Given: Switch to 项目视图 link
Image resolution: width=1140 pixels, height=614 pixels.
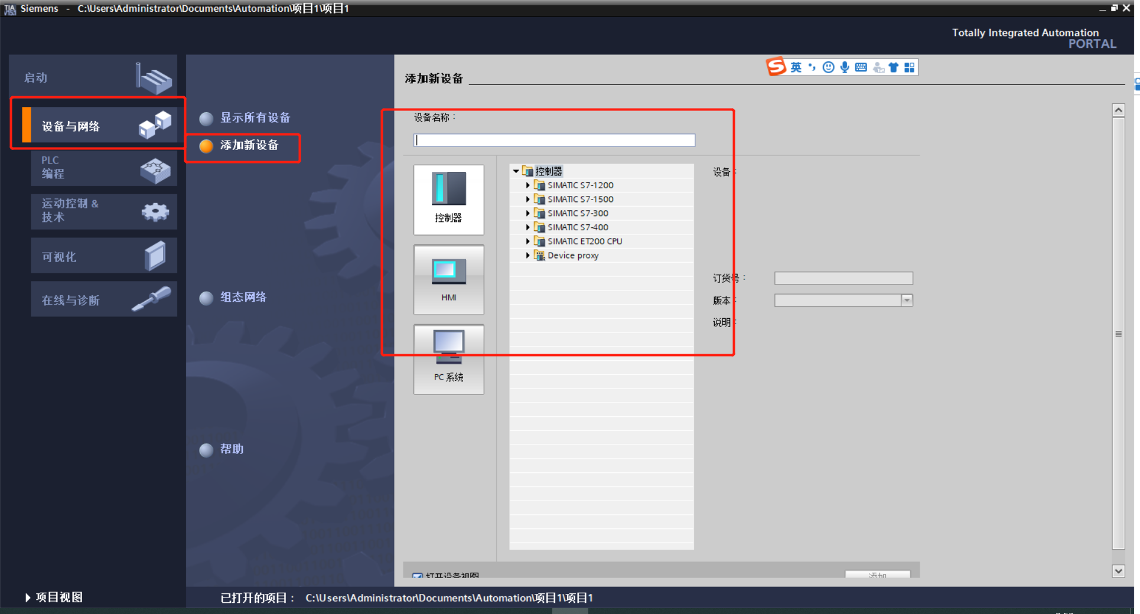Looking at the screenshot, I should click(59, 597).
